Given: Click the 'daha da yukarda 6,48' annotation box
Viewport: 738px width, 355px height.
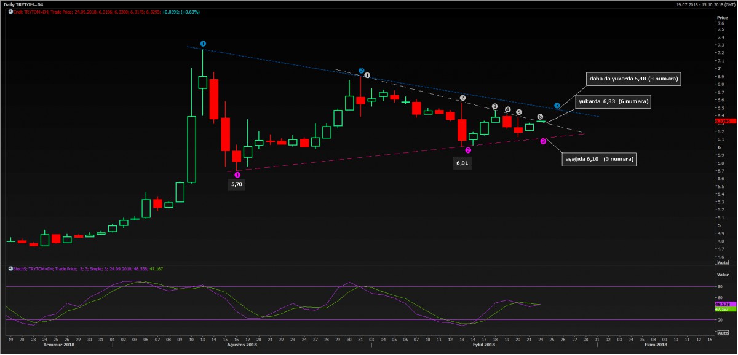Looking at the screenshot, I should [x=633, y=79].
